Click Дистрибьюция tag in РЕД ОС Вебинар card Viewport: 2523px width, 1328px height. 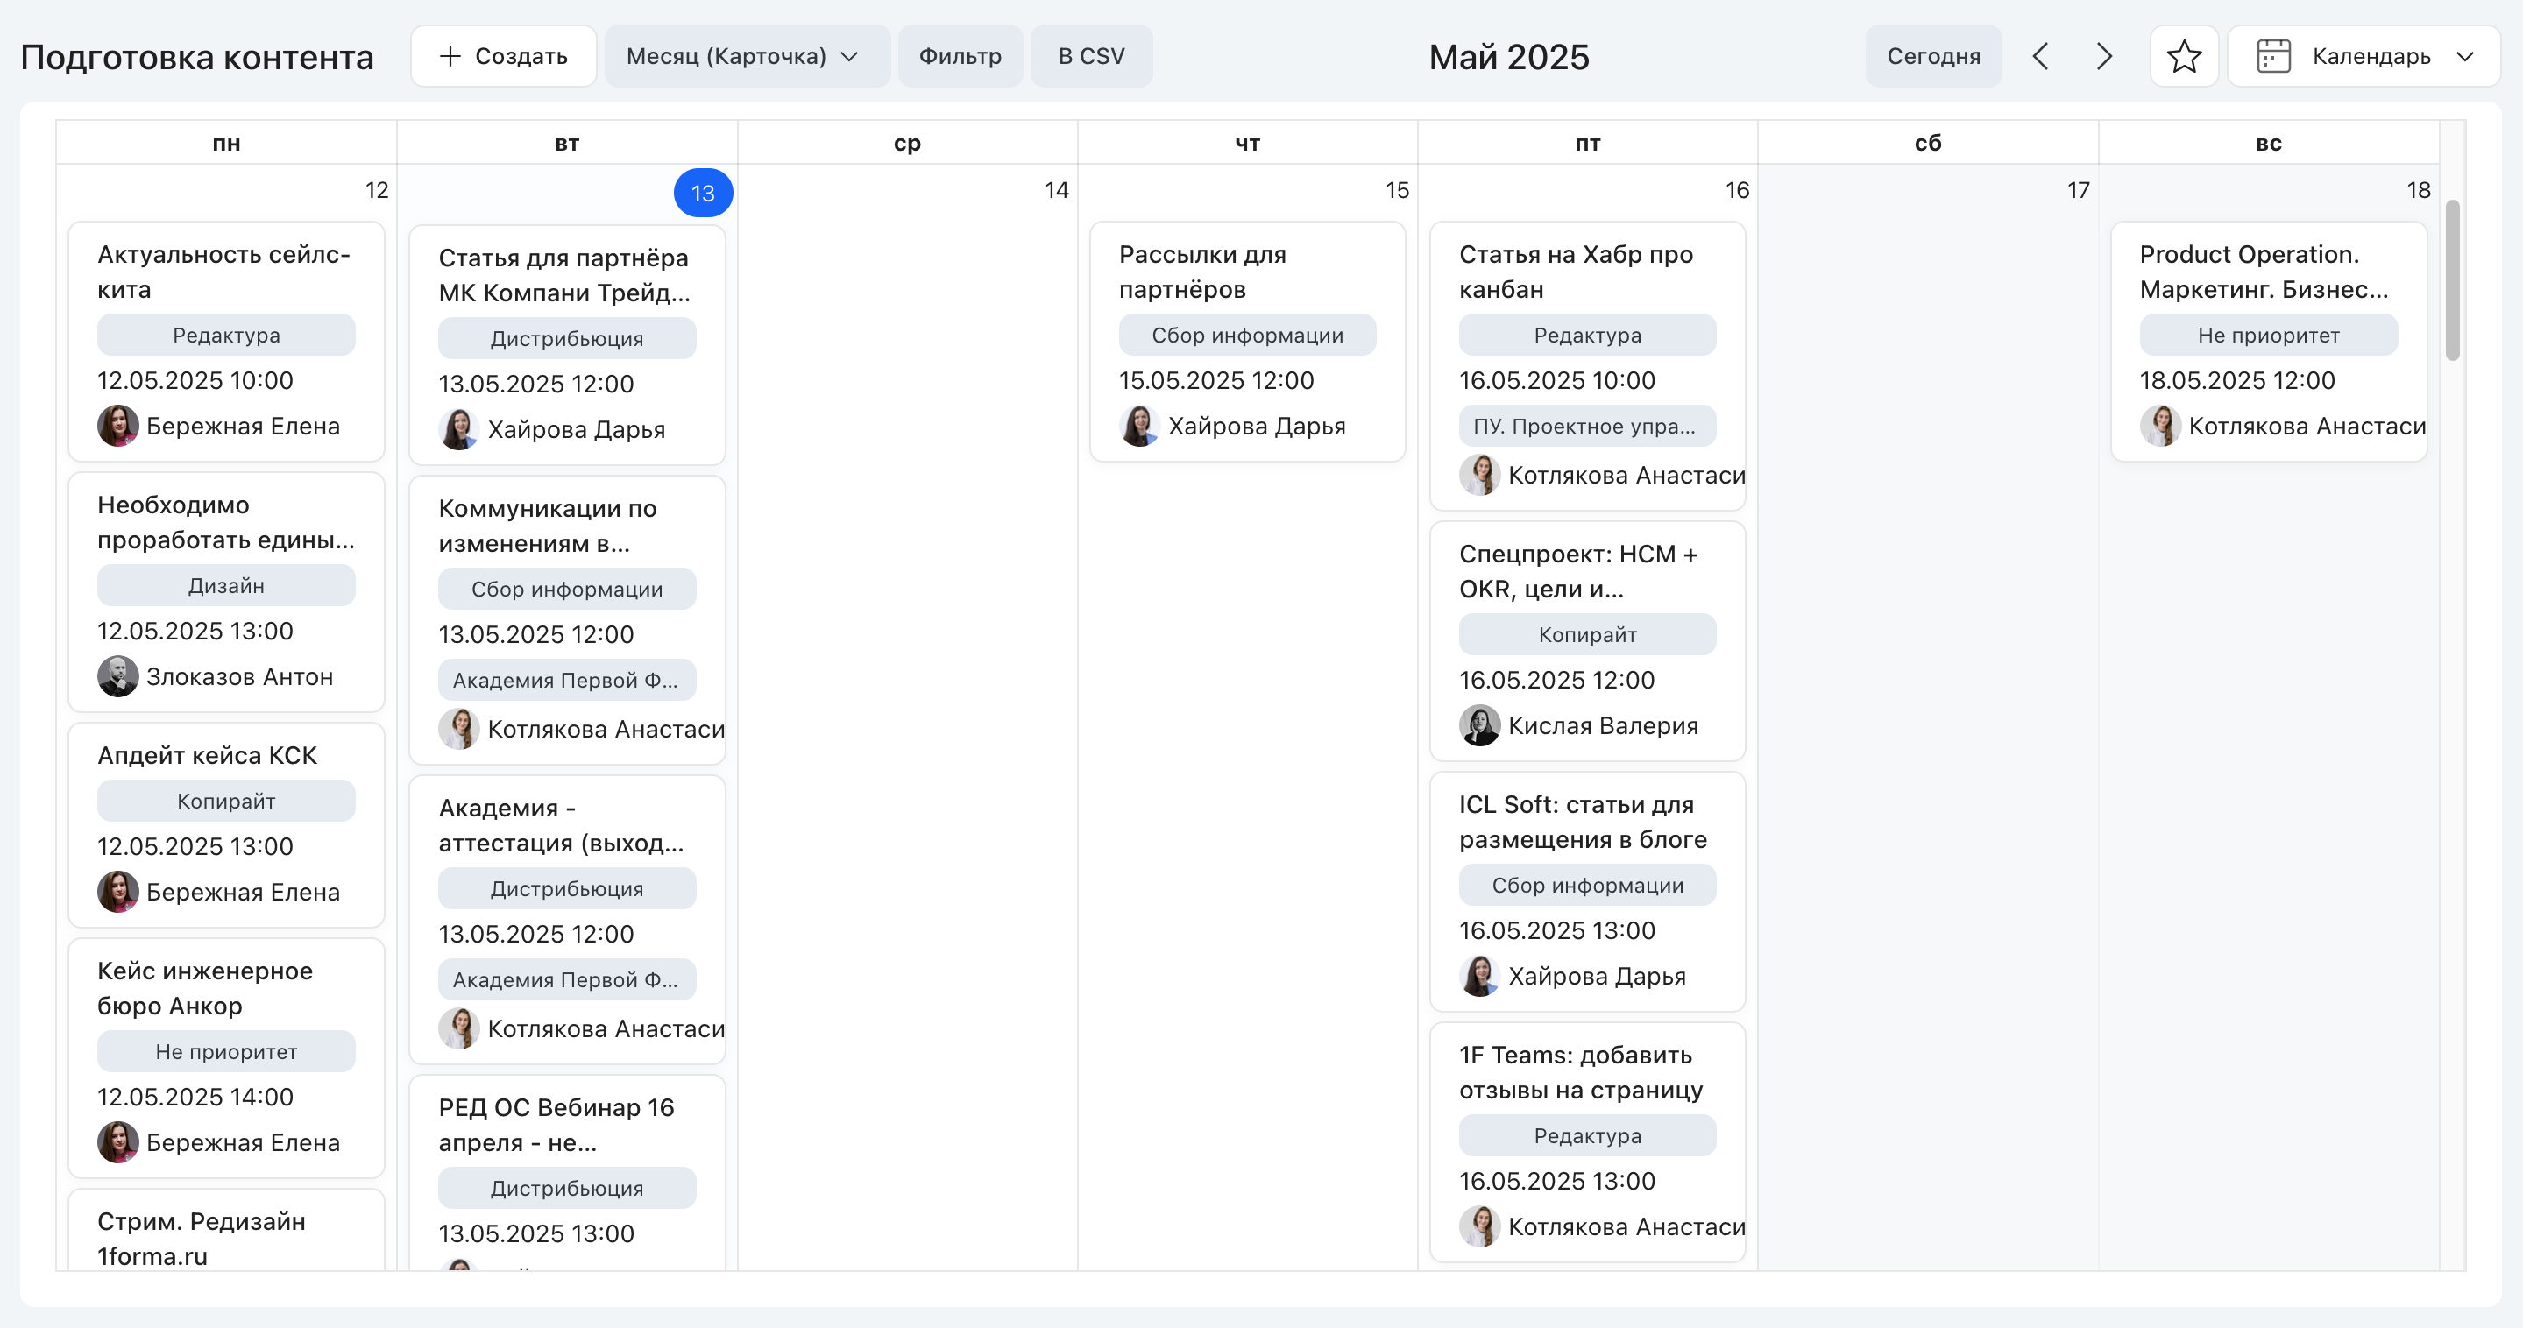pyautogui.click(x=567, y=1188)
